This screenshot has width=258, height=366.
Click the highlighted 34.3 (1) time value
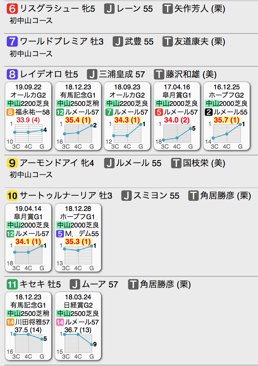[127, 120]
